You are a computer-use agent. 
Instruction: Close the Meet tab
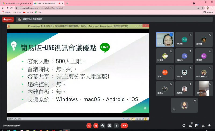[x=62, y=3]
